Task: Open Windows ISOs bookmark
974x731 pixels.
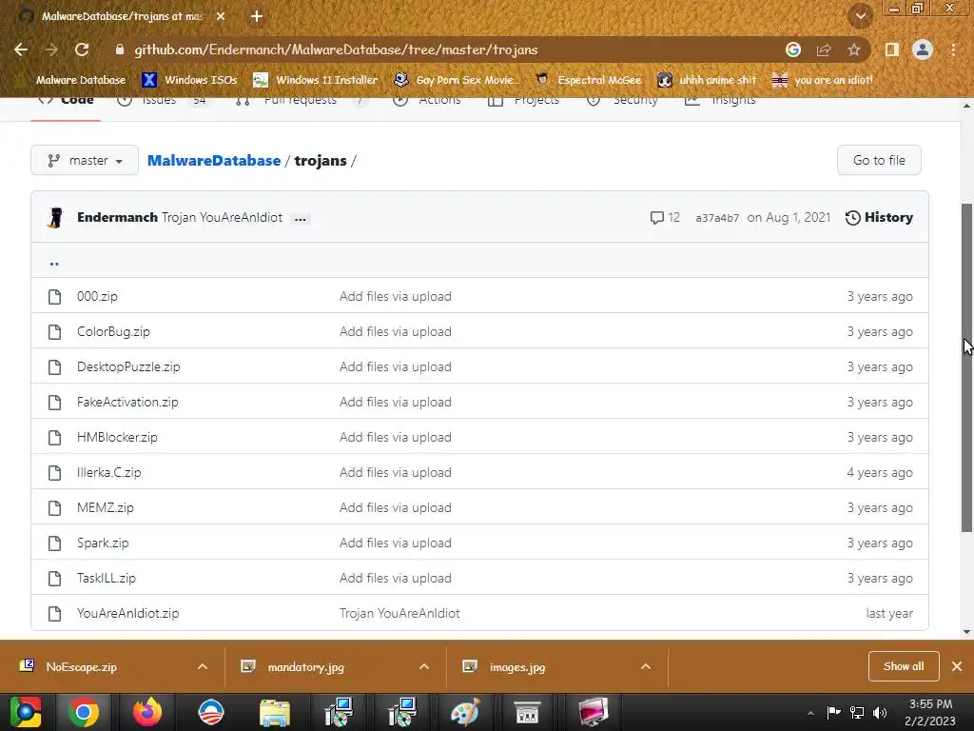Action: coord(189,80)
